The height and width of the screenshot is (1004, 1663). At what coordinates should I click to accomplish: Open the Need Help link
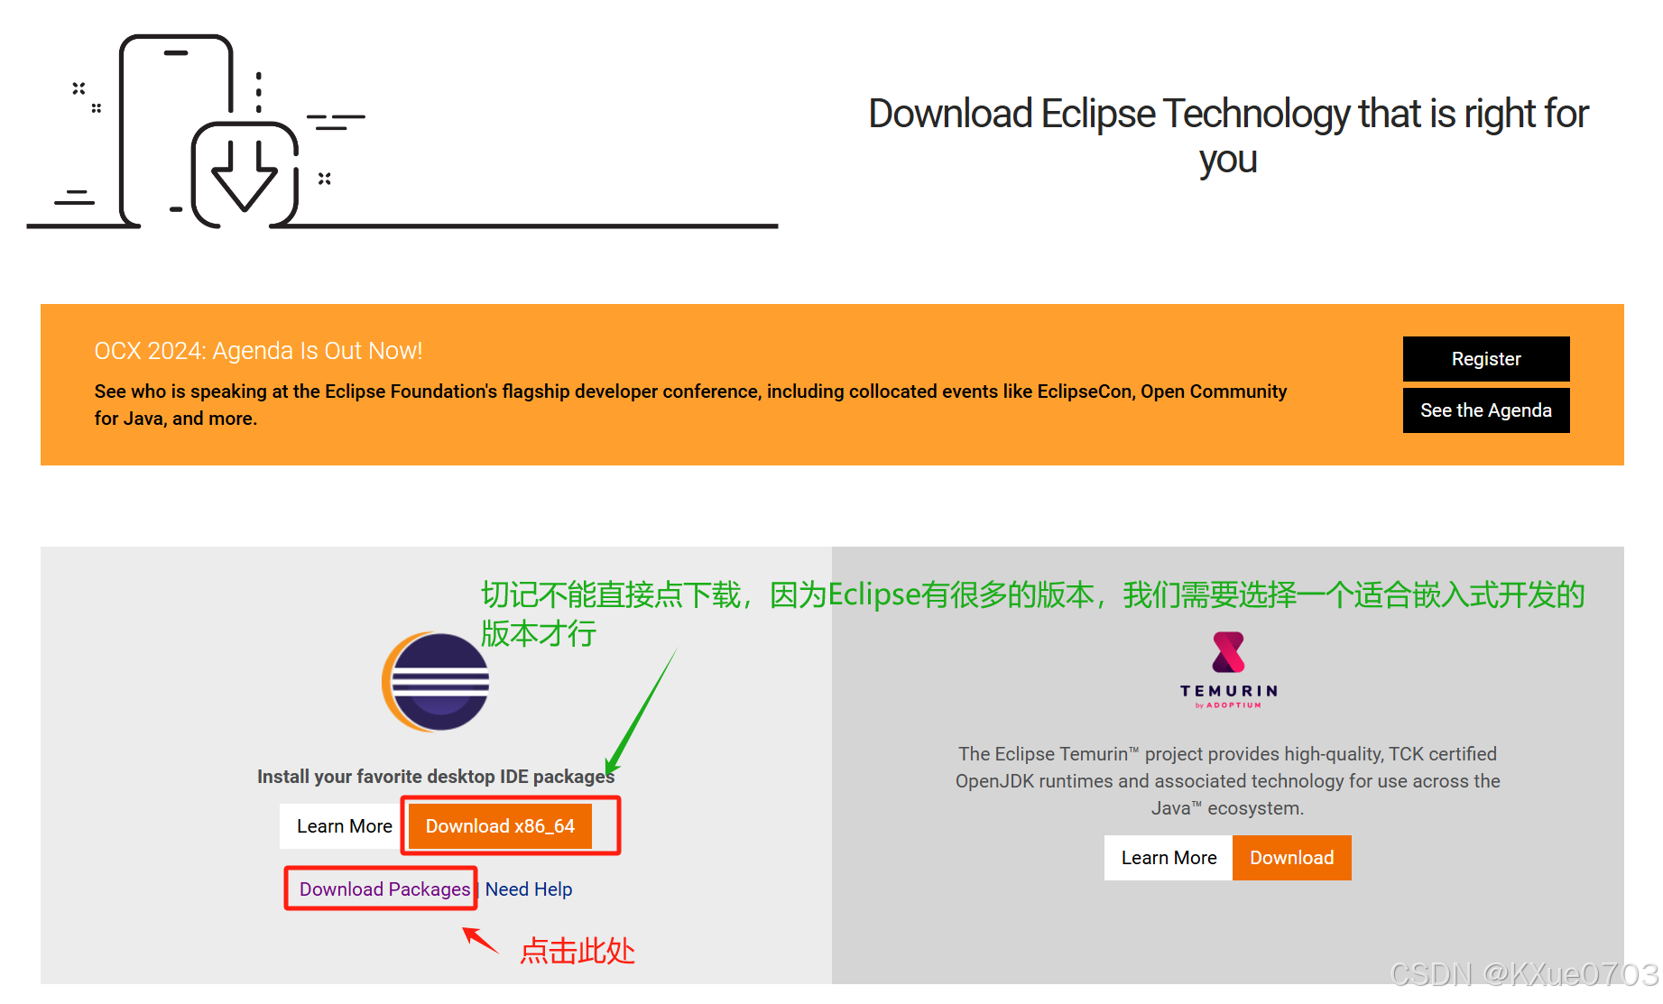(x=529, y=889)
